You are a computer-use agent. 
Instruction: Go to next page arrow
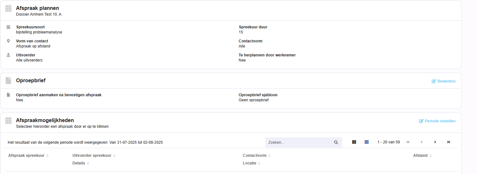(x=435, y=142)
